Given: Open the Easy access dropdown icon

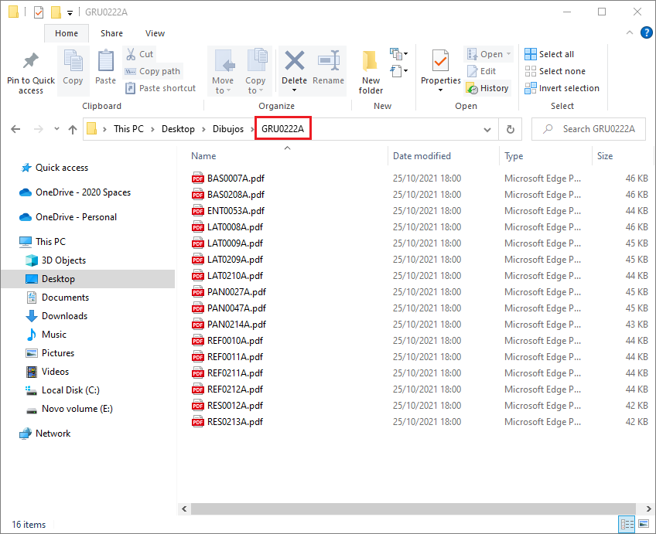Looking at the screenshot, I should coord(399,71).
